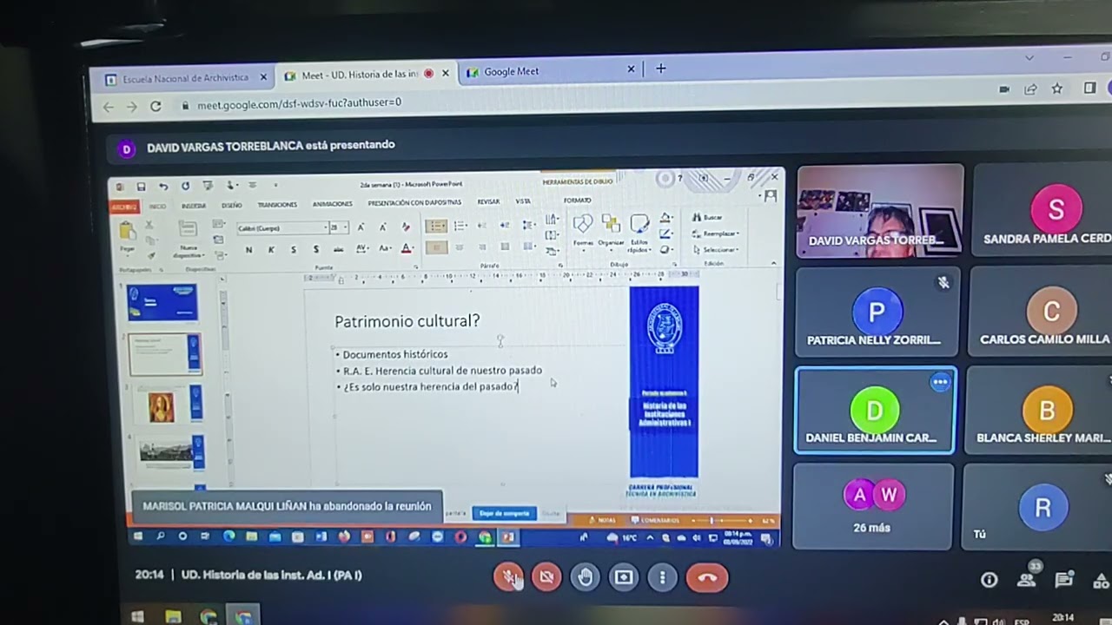Toggle bold N formatting
This screenshot has height=625, width=1112.
249,250
